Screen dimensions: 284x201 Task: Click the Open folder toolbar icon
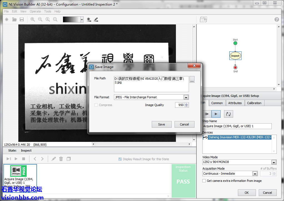point(14,19)
